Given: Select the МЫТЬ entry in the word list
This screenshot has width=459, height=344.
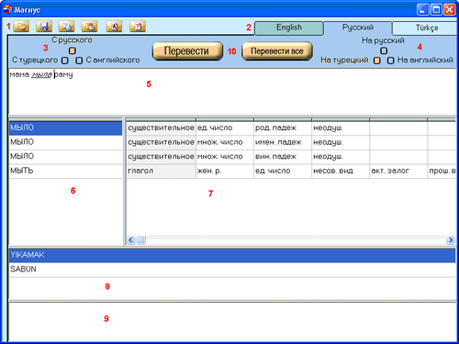Looking at the screenshot, I should click(65, 171).
